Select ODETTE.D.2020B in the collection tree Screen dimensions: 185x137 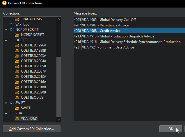[33, 92]
